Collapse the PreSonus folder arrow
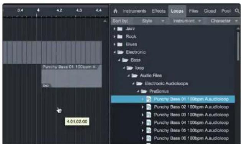241x144 pixels. click(138, 91)
